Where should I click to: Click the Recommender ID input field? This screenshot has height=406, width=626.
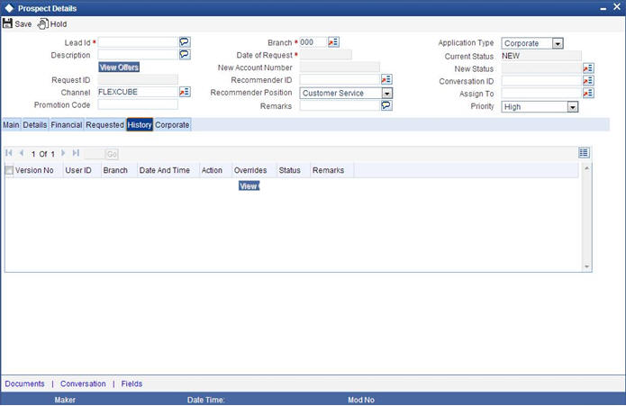pyautogui.click(x=340, y=79)
